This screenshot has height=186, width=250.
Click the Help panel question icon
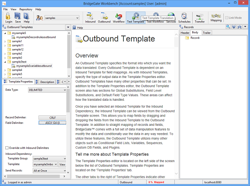point(74,27)
